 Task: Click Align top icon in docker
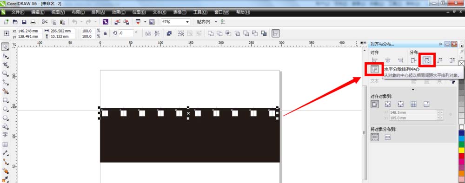pyautogui.click(x=375, y=69)
